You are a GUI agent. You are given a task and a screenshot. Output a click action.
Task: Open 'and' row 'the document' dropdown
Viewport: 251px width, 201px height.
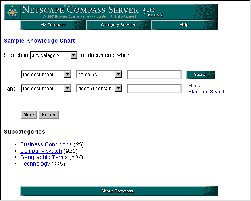point(46,88)
